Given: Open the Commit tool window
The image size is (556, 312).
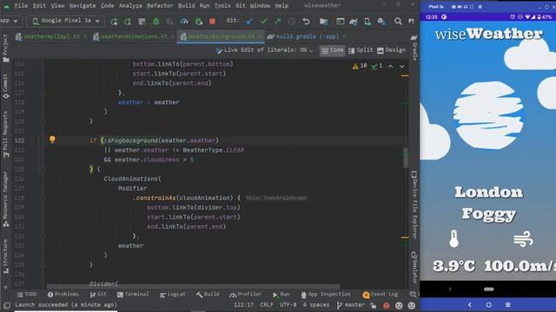Looking at the screenshot, I should point(5,86).
